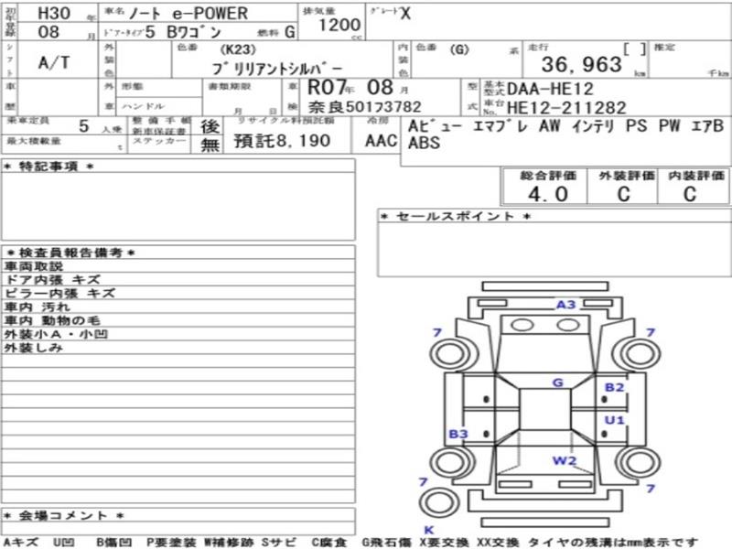Click the 会場コメント section header
Viewport: 732px width, 549px height.
point(63,516)
